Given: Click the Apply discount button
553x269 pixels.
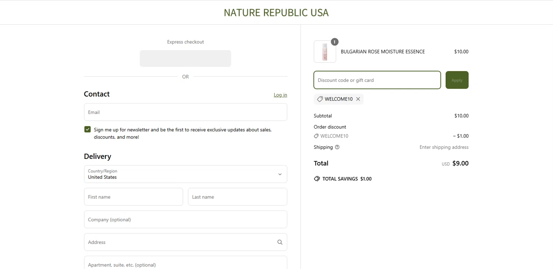Looking at the screenshot, I should click(x=457, y=80).
